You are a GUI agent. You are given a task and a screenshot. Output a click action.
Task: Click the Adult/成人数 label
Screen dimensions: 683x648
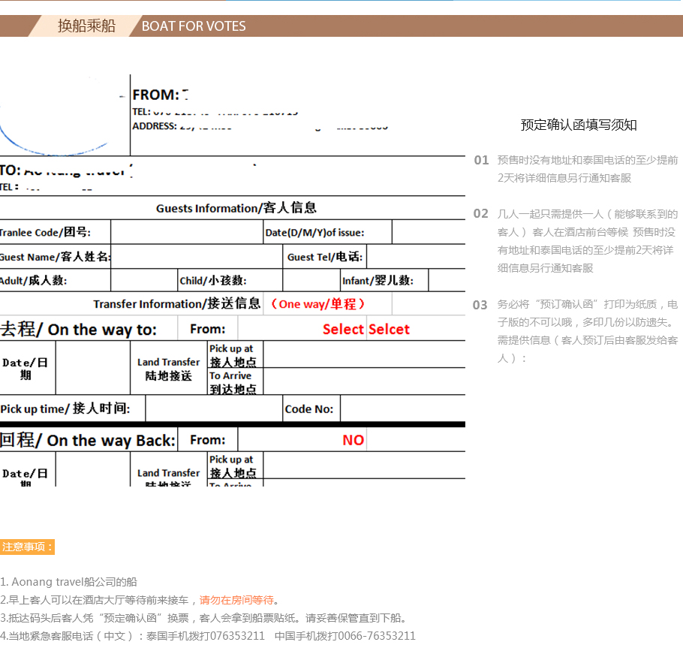coord(33,280)
